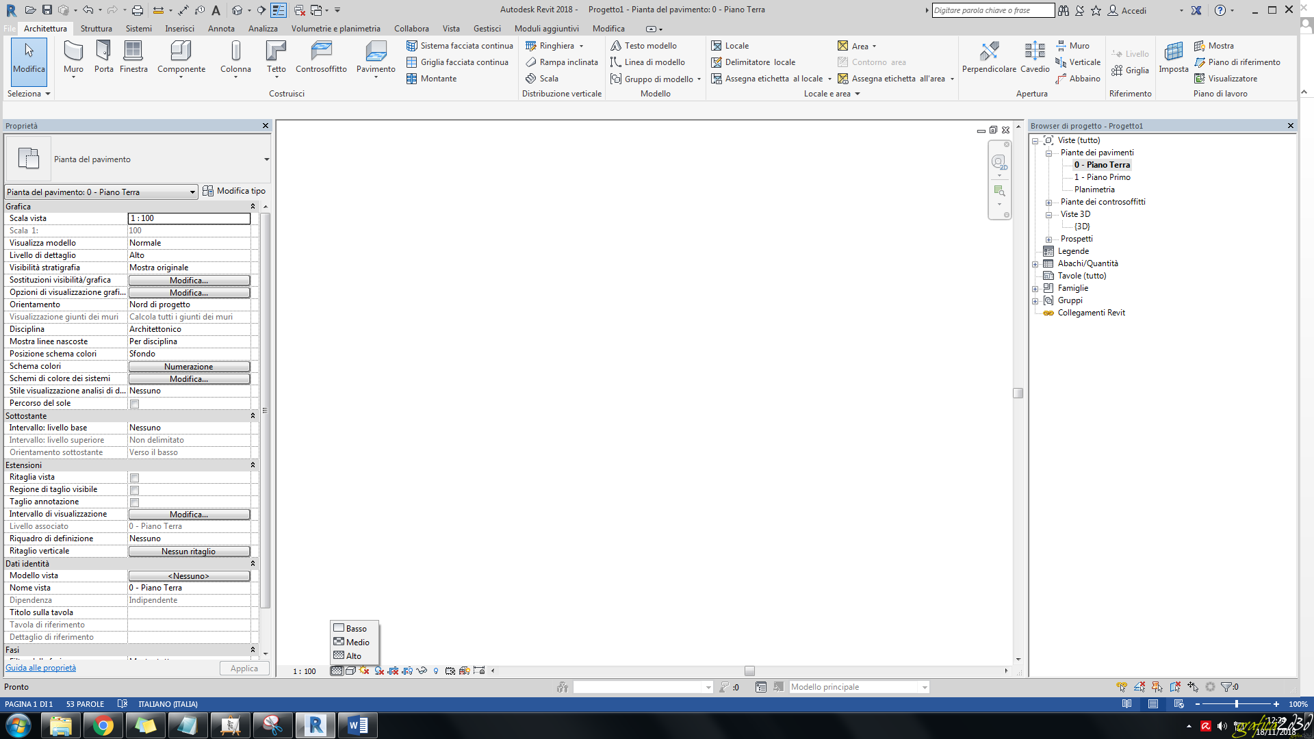Switch to the Annota ribbon tab

click(x=220, y=28)
